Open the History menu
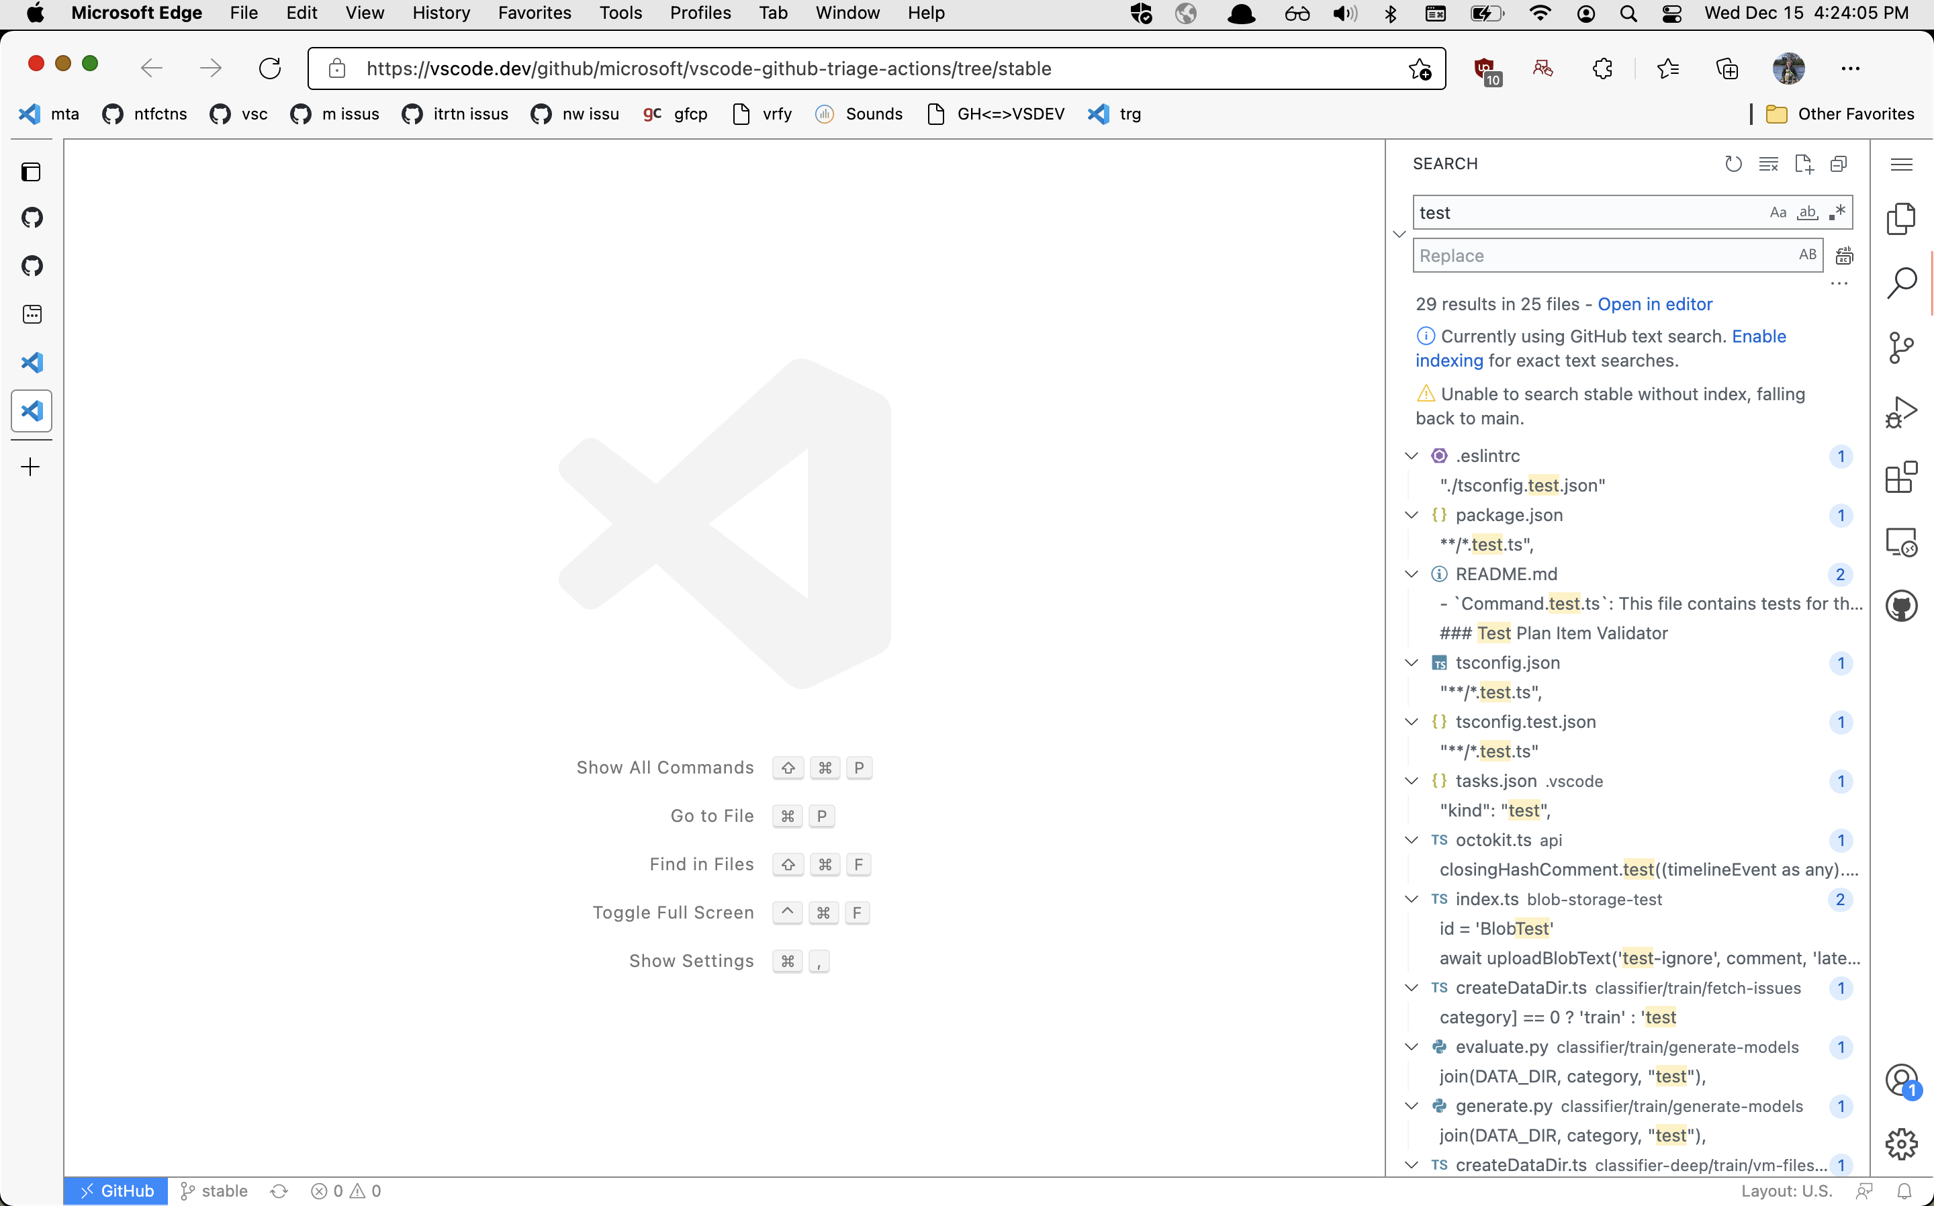Viewport: 1934px width, 1206px height. point(441,13)
